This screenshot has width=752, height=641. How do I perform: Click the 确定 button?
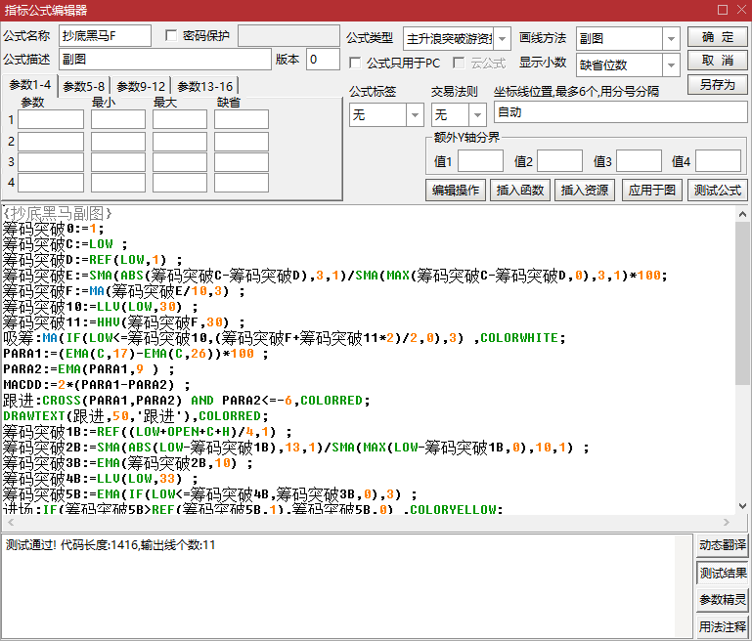[717, 37]
